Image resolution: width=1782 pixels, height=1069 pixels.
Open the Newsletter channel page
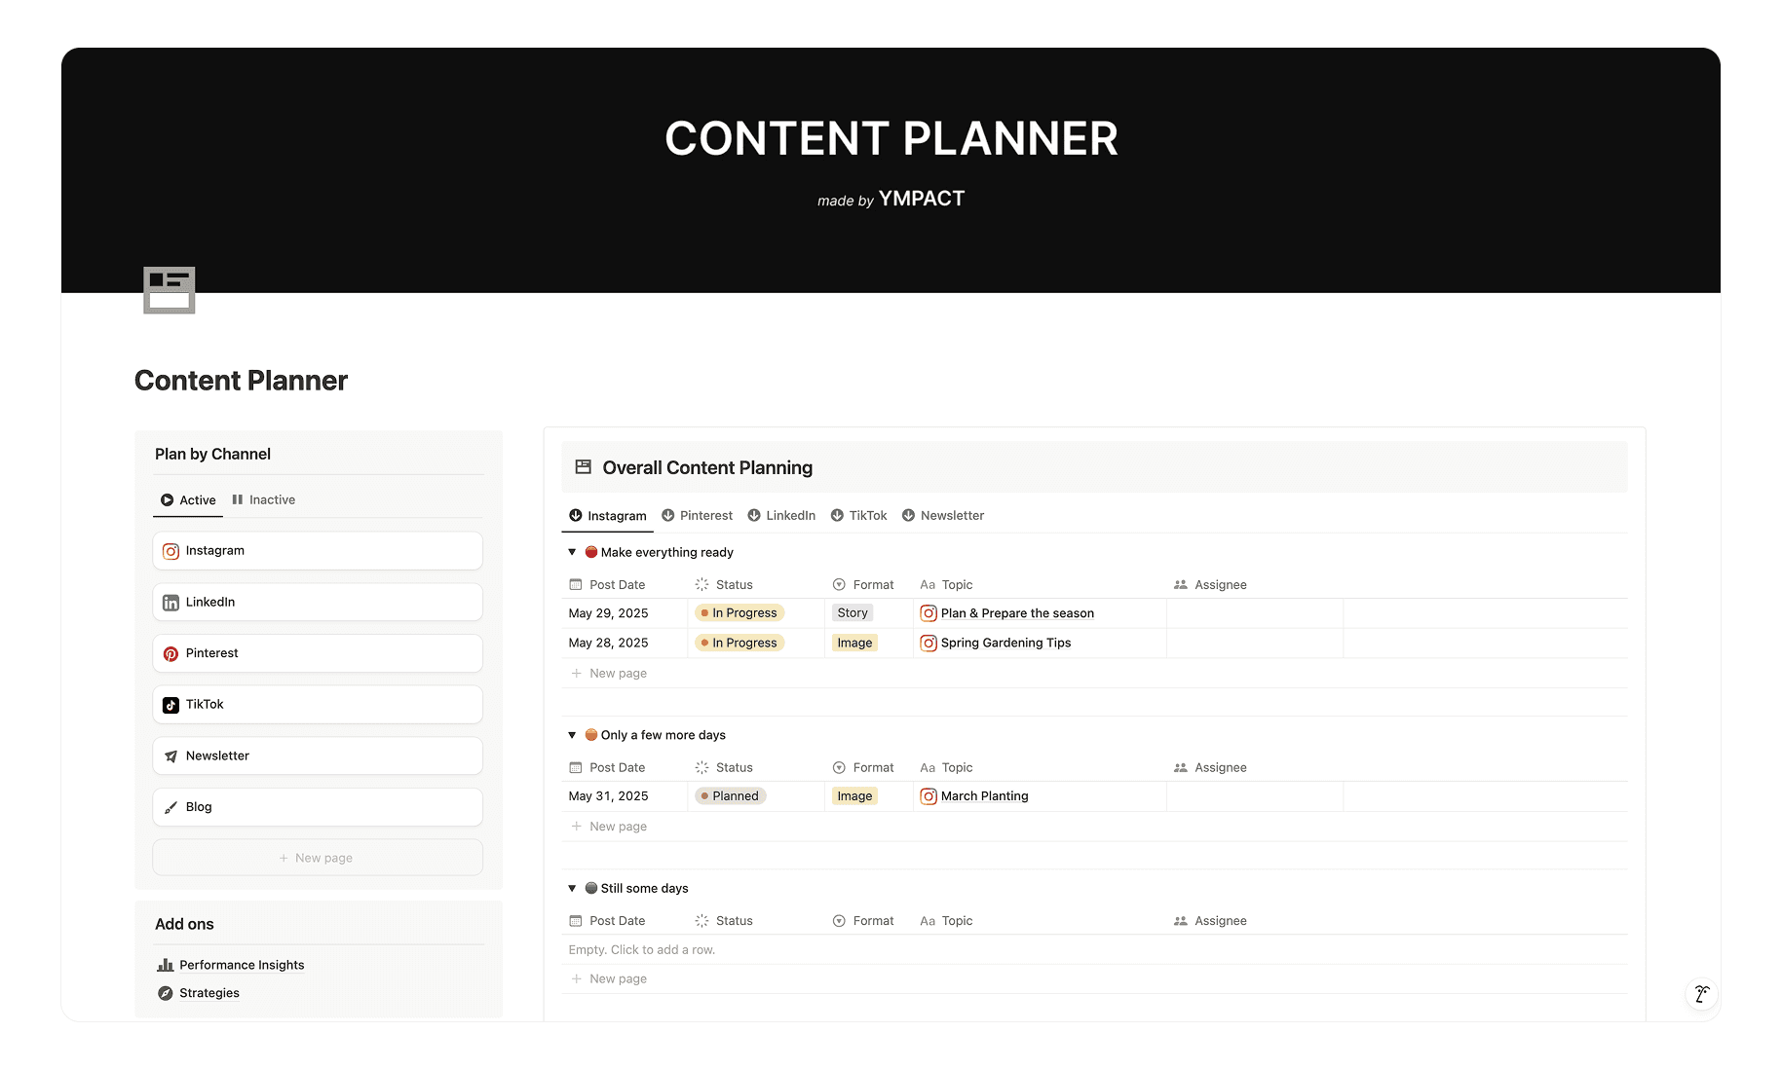click(x=318, y=756)
